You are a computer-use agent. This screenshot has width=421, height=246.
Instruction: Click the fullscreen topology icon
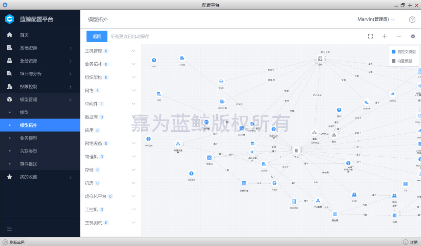[x=370, y=36]
